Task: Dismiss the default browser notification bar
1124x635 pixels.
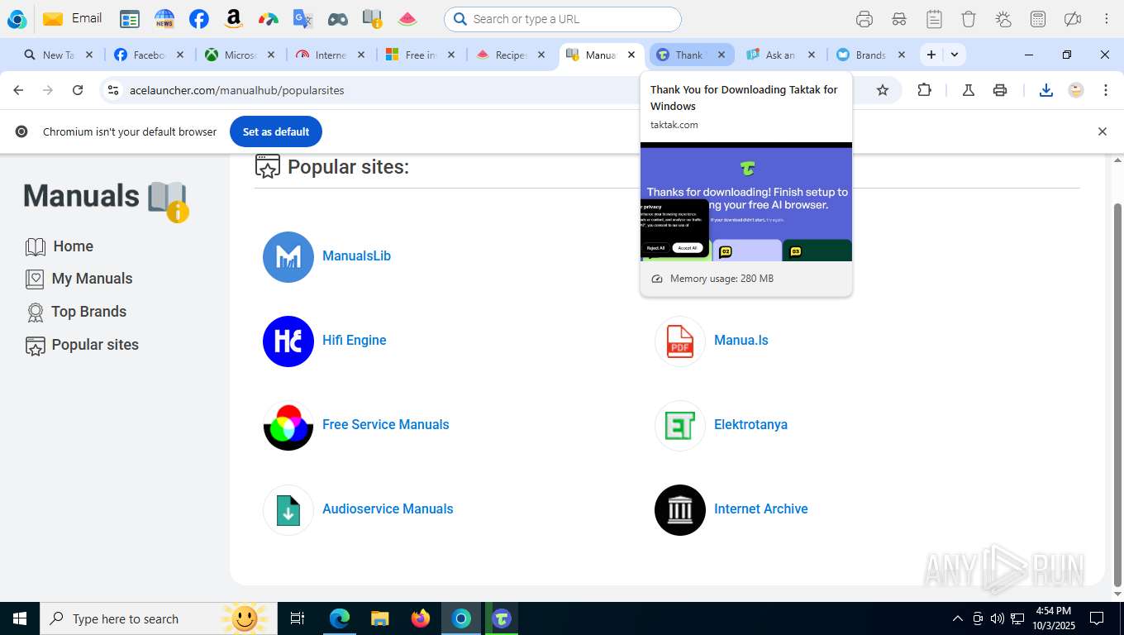Action: click(x=1102, y=131)
